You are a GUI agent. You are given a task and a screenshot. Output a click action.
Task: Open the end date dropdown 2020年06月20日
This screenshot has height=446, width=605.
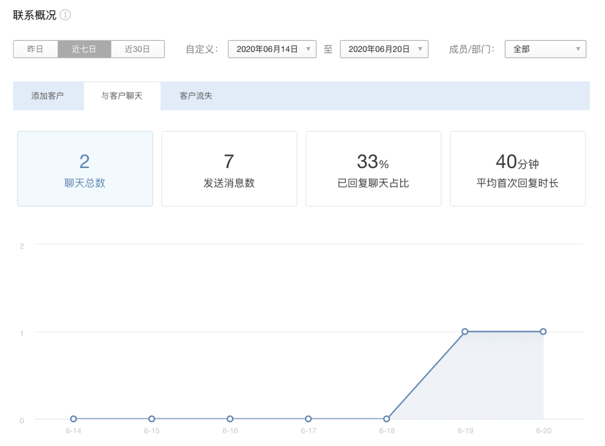tap(384, 49)
